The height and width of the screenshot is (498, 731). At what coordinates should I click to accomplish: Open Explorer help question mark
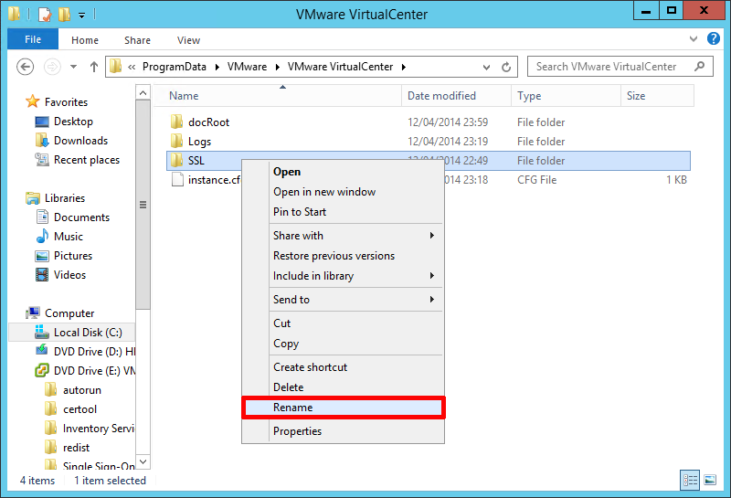click(x=714, y=38)
